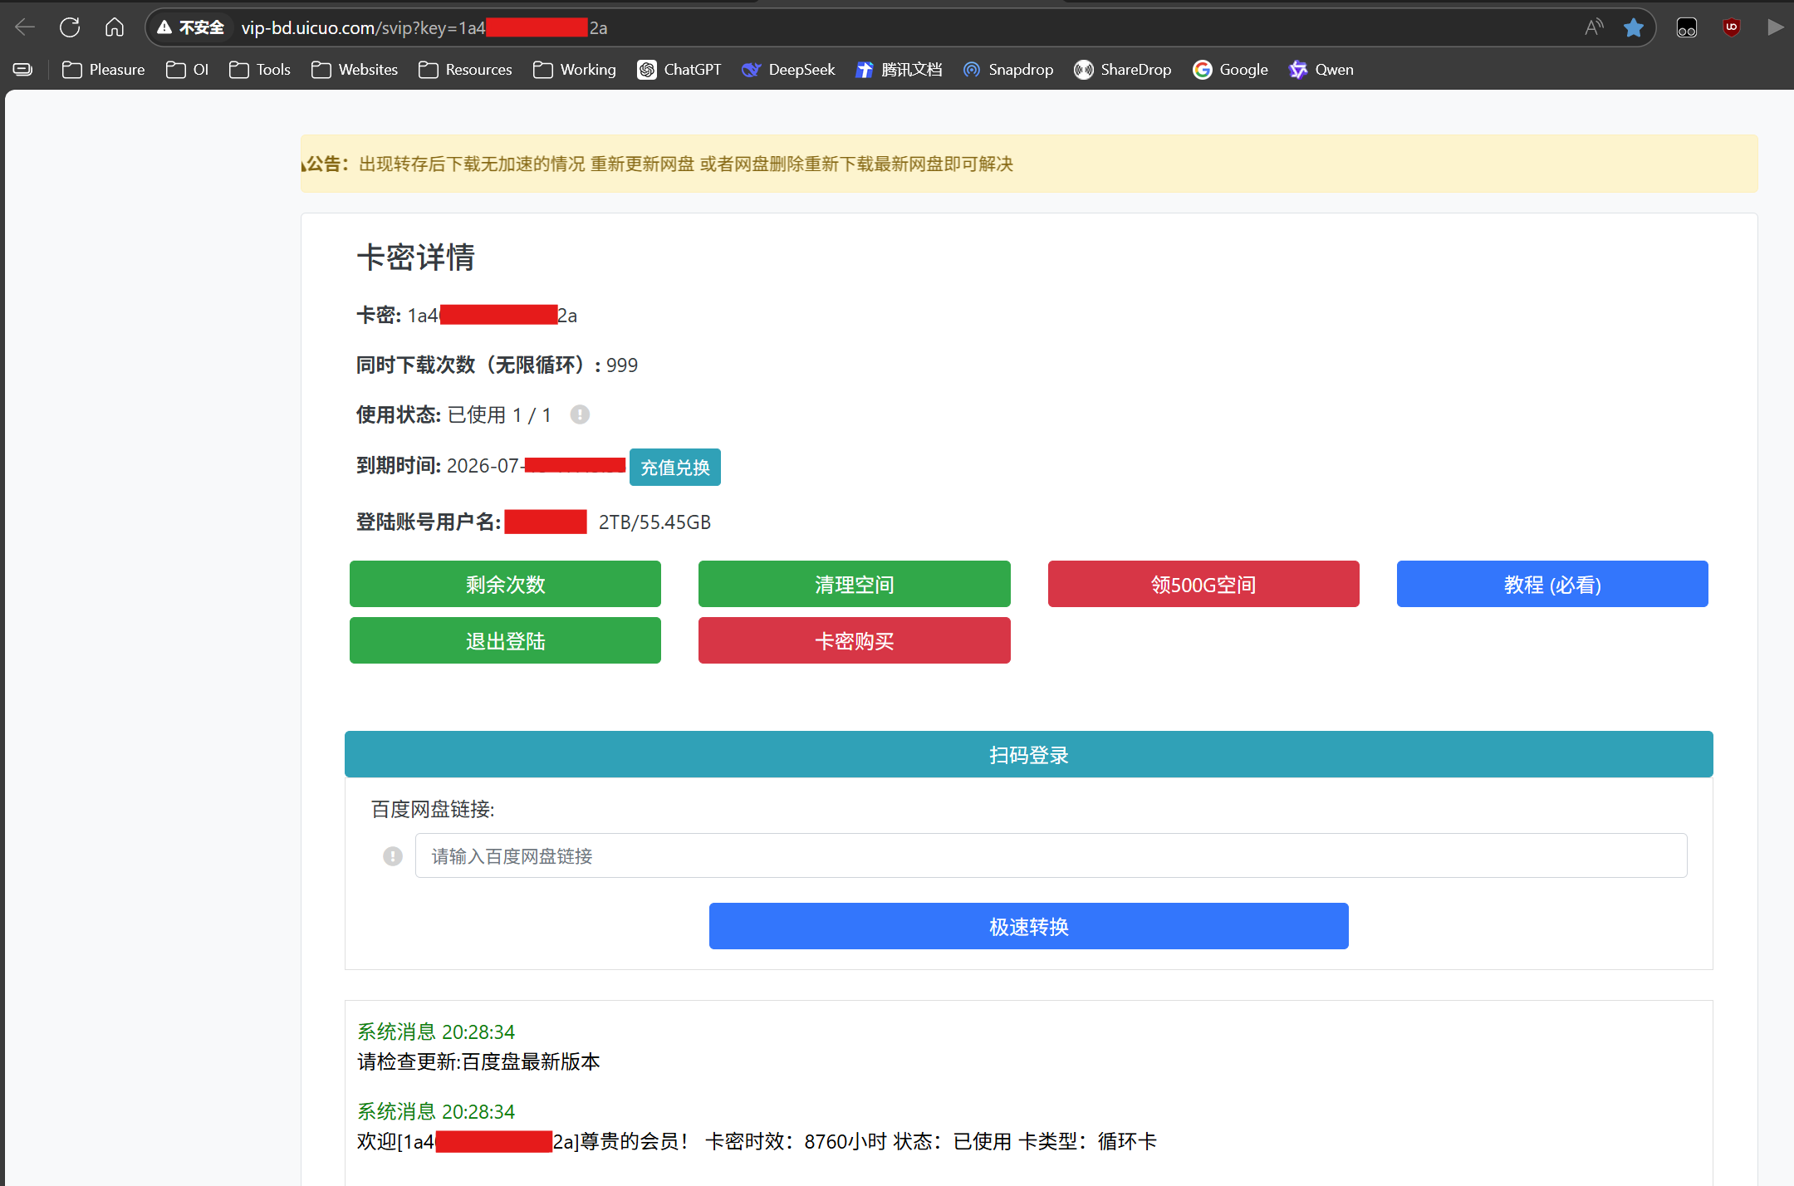Click the 充值兑换 button

pyautogui.click(x=674, y=467)
